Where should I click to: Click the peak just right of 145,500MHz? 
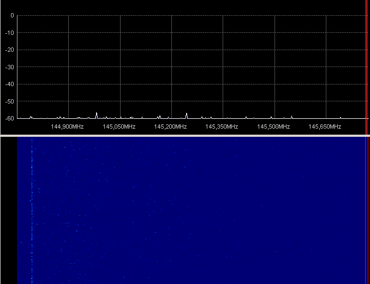(291, 116)
